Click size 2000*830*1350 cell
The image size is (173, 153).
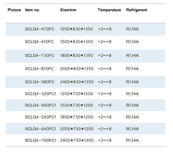[77, 69]
